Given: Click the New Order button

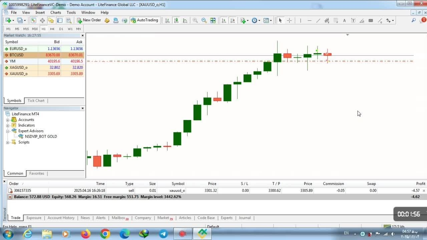Looking at the screenshot, I should click(x=89, y=20).
